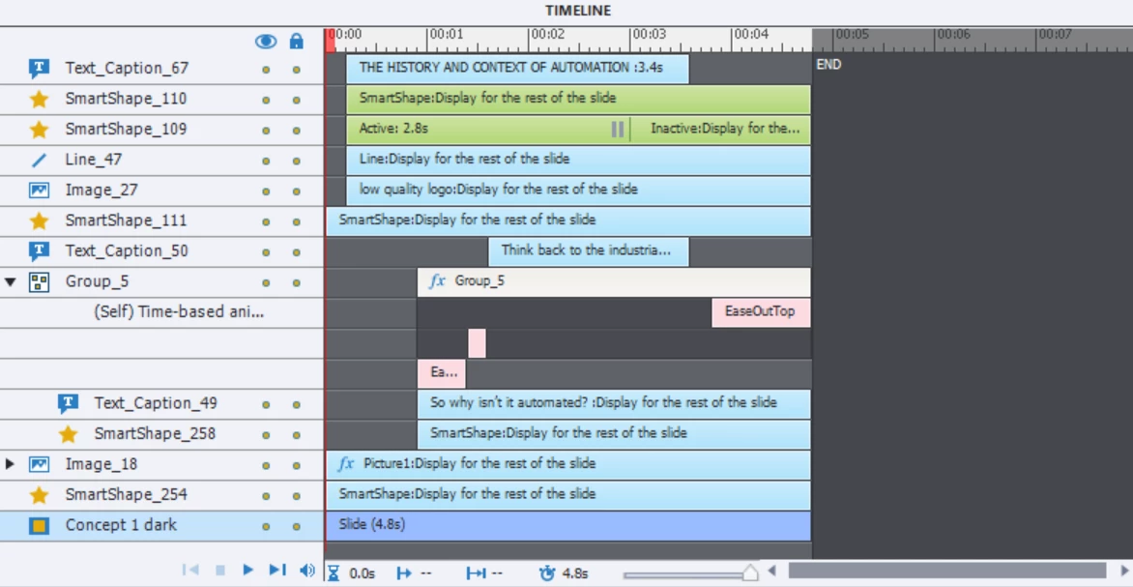
Task: Click the SmartShape_110 star icon
Action: tap(39, 99)
